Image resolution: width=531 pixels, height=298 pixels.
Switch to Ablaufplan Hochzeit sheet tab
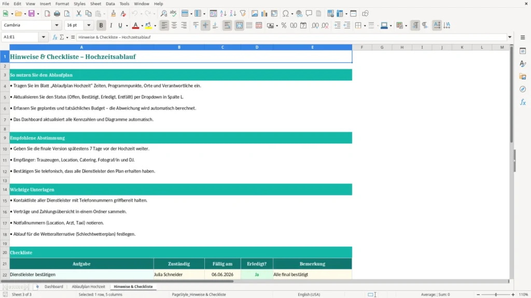88,287
